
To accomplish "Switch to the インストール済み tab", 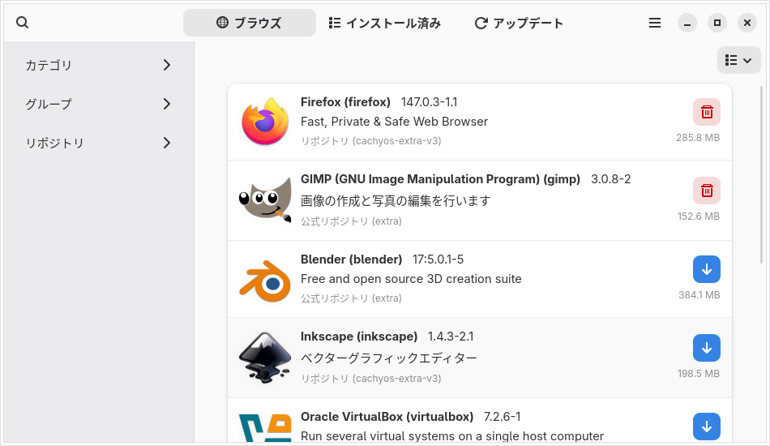I will point(385,23).
